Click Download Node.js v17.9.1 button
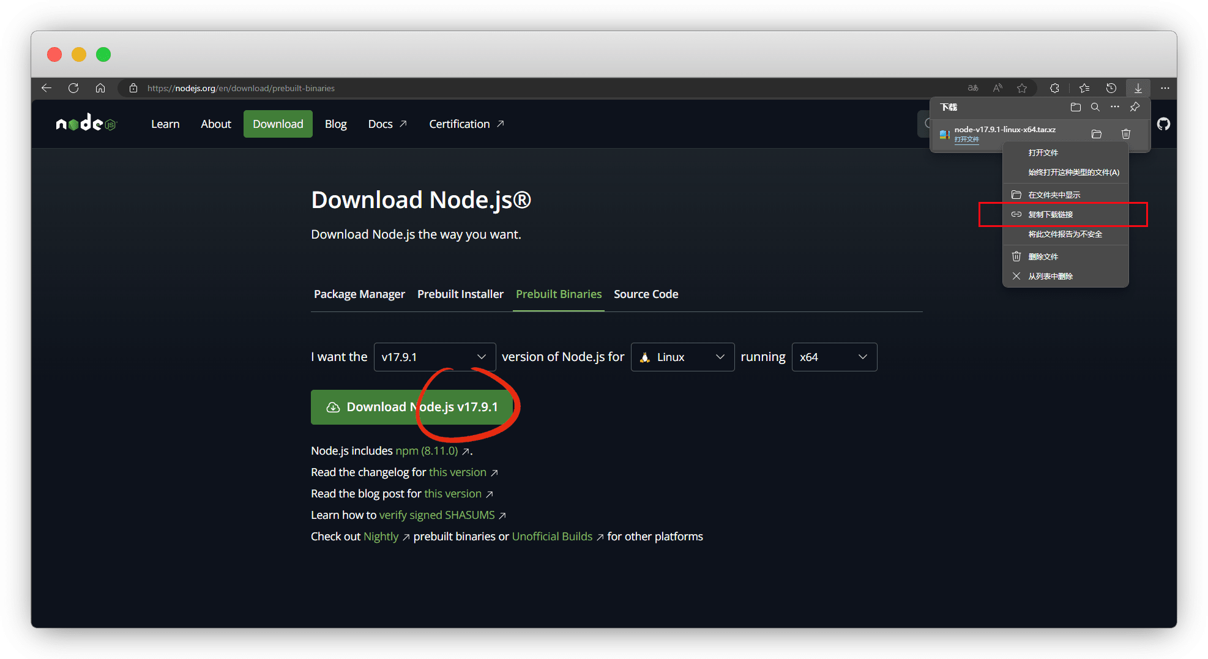The height and width of the screenshot is (659, 1208). click(x=412, y=407)
